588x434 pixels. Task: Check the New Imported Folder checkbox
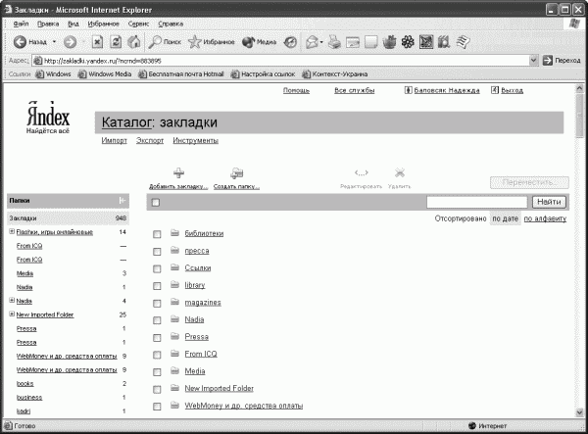click(x=157, y=389)
